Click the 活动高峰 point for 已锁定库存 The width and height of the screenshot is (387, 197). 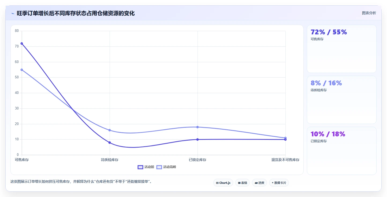(198, 127)
